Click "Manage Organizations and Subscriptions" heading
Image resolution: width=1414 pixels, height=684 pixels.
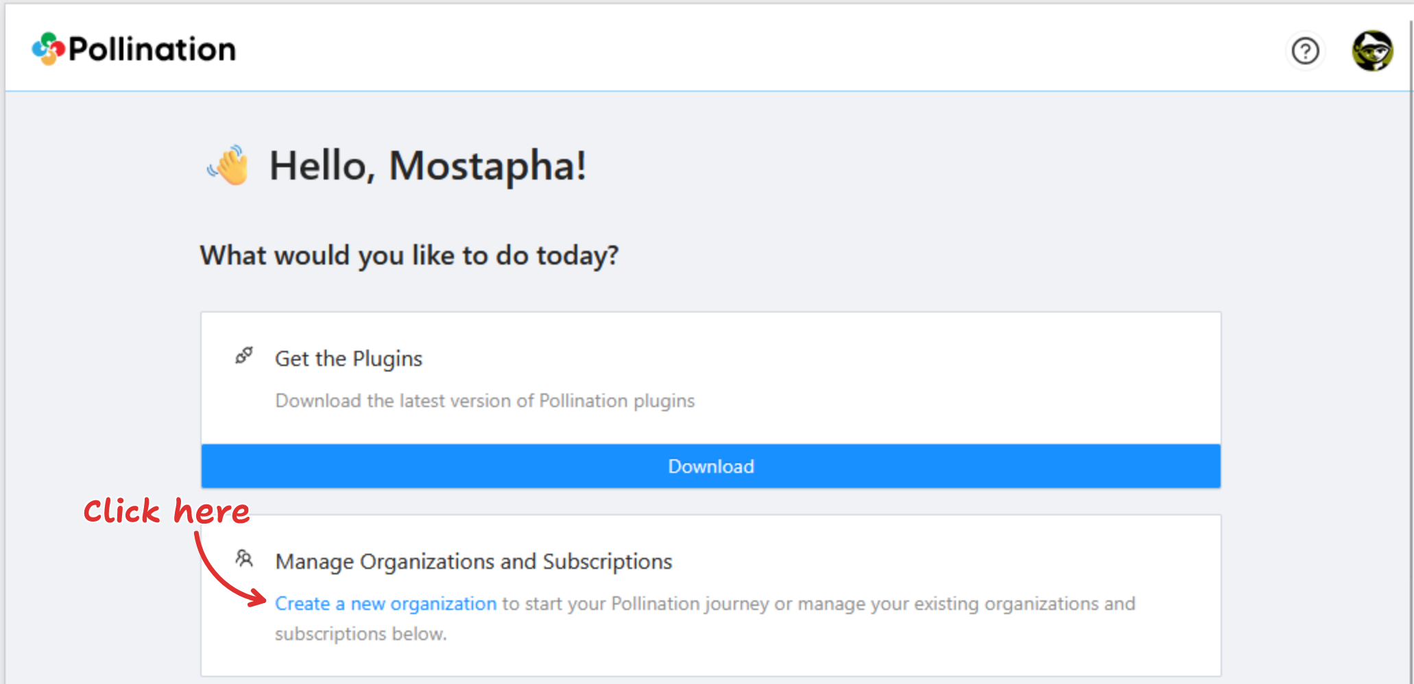pos(473,561)
